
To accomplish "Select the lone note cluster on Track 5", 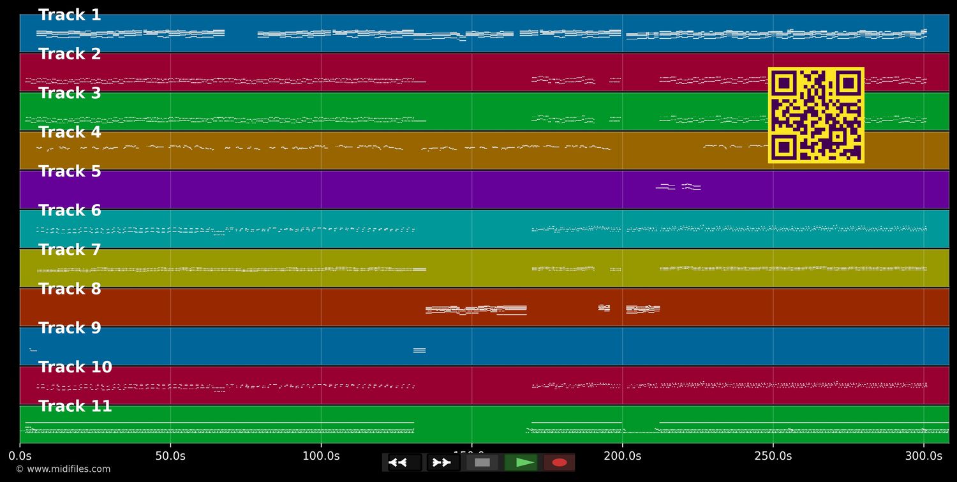I will [x=678, y=187].
